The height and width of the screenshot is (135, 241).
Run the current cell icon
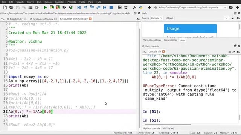[52, 7]
